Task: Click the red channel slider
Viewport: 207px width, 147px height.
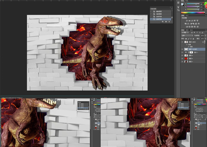Action: tap(193, 4)
